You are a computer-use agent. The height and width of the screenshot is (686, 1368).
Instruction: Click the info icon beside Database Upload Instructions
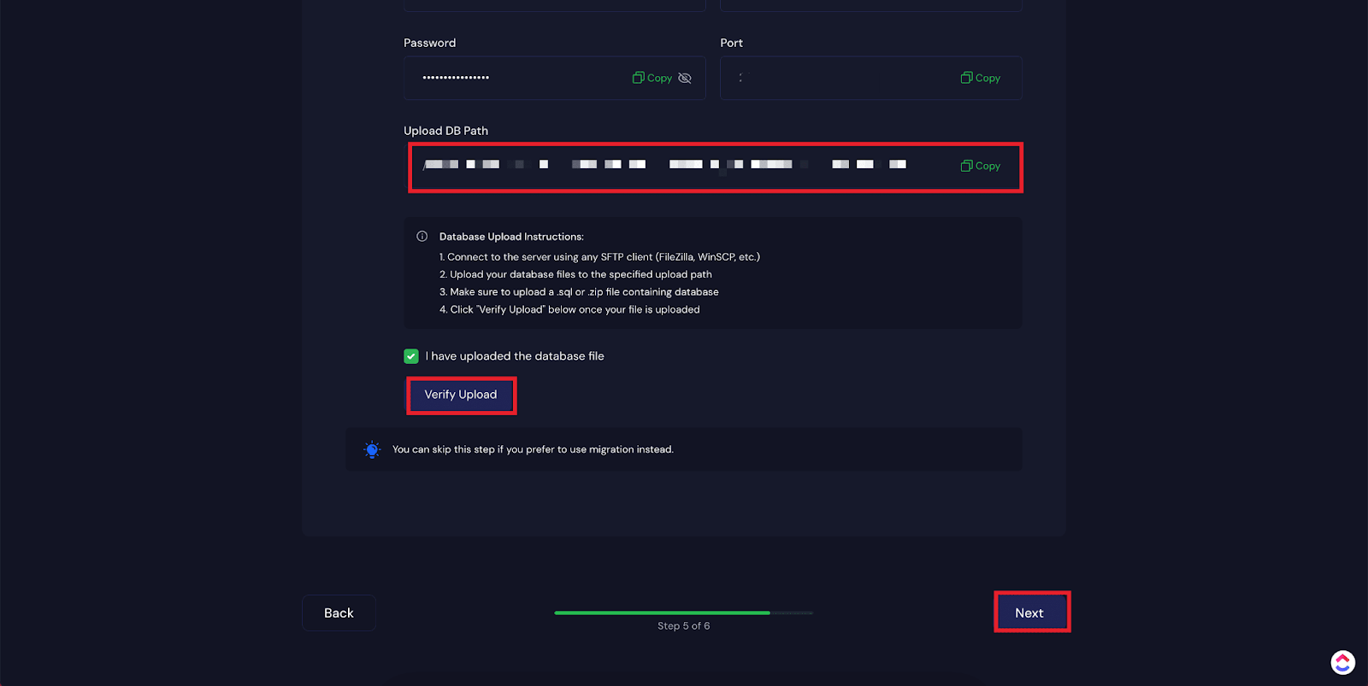tap(422, 237)
